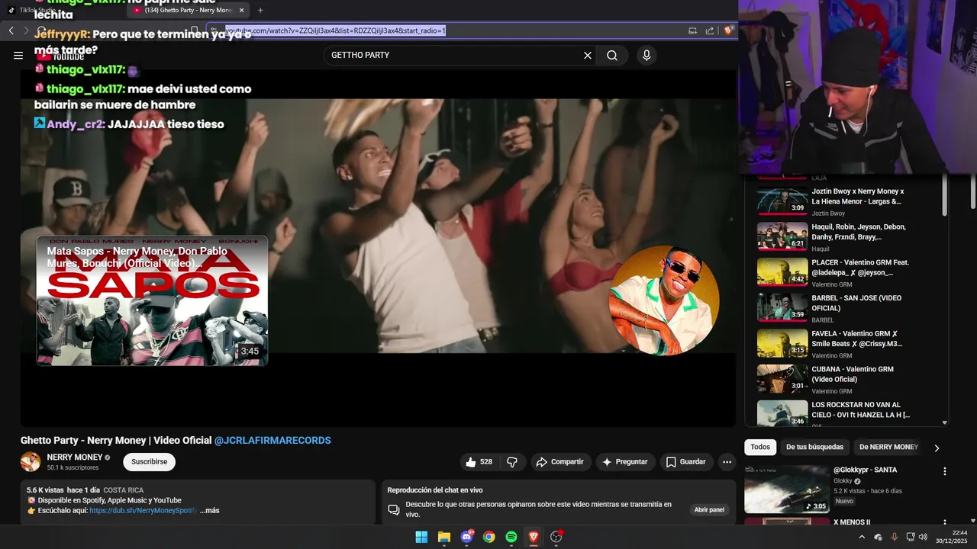The image size is (977, 549).
Task: Click playlist scrollbar down arrow
Action: tap(944, 422)
